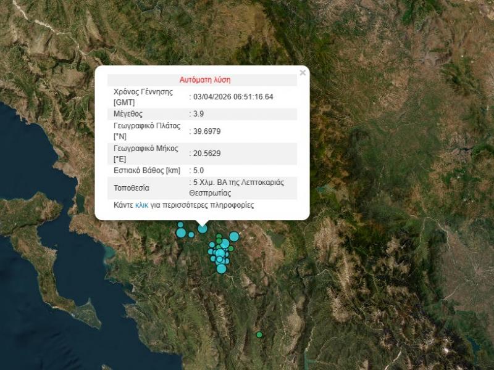Click the magnitude value 3.9
The width and height of the screenshot is (494, 370).
tap(199, 114)
